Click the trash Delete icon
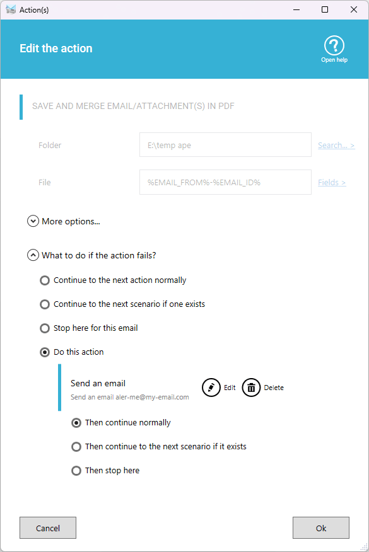Screen dimensions: 369x552 tap(251, 388)
